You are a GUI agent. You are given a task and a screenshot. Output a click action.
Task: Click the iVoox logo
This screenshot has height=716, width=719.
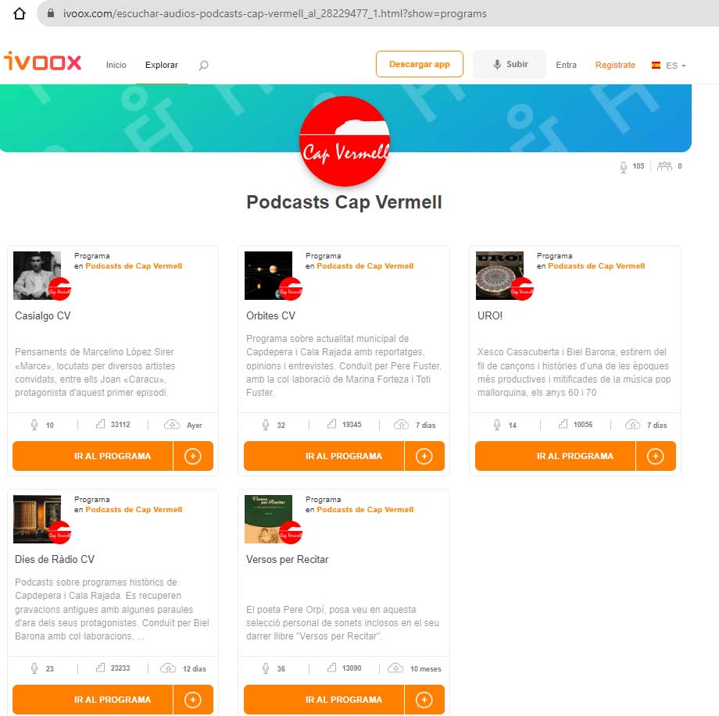42,61
